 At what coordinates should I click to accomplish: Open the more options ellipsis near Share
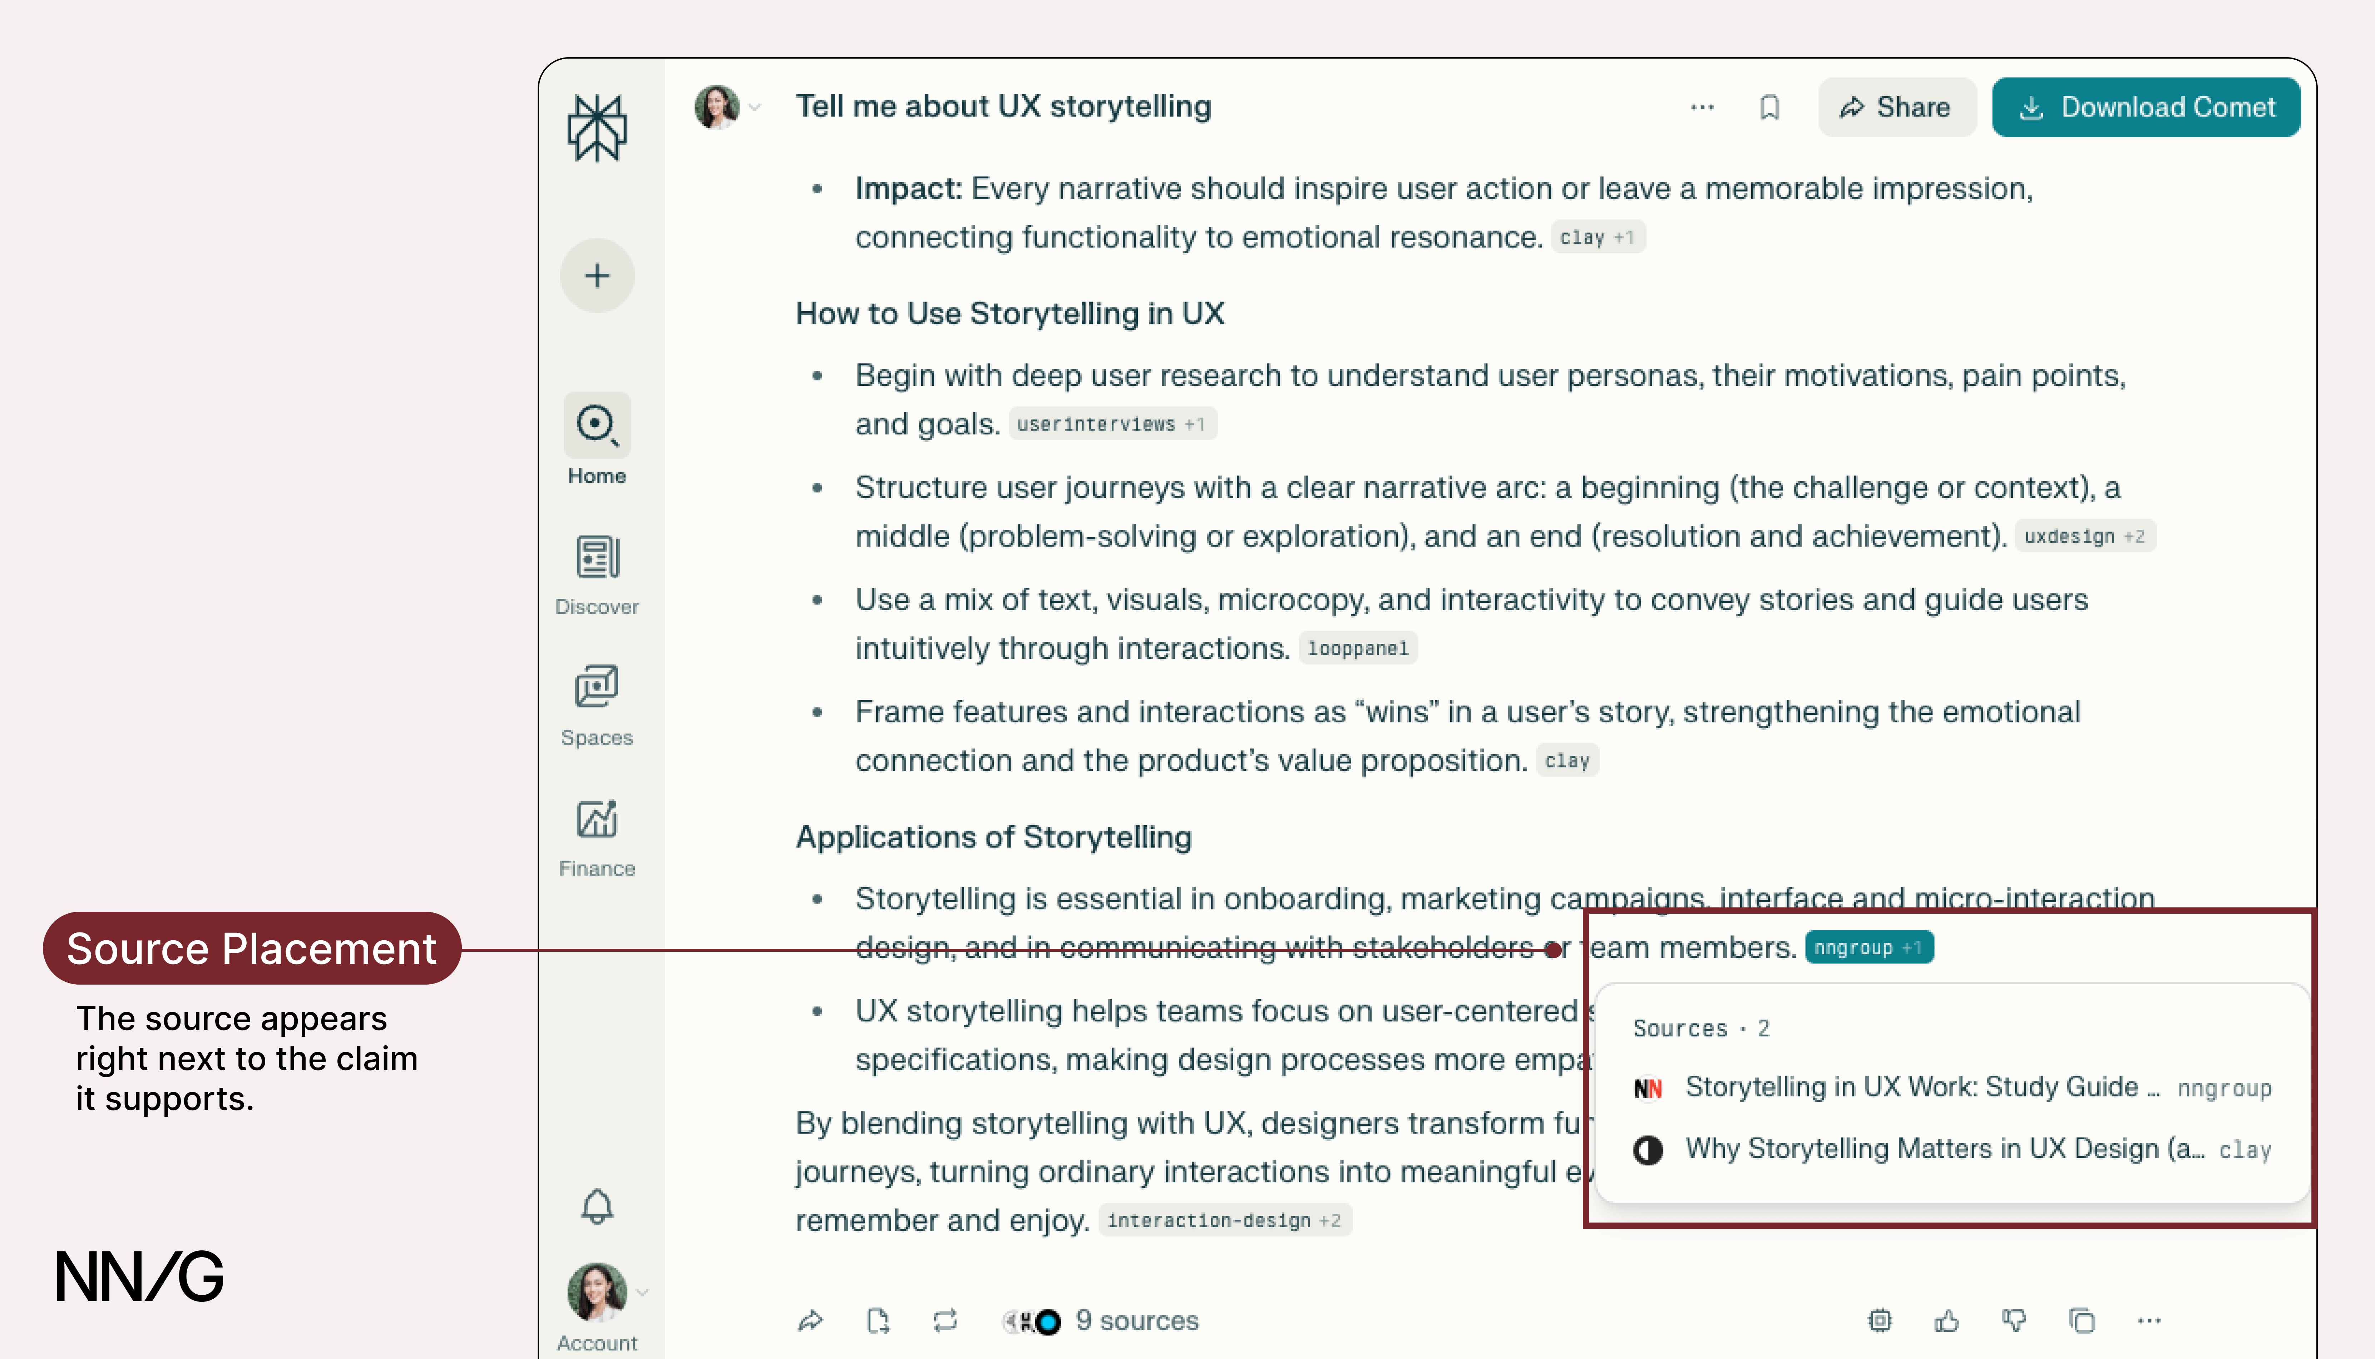point(1702,107)
